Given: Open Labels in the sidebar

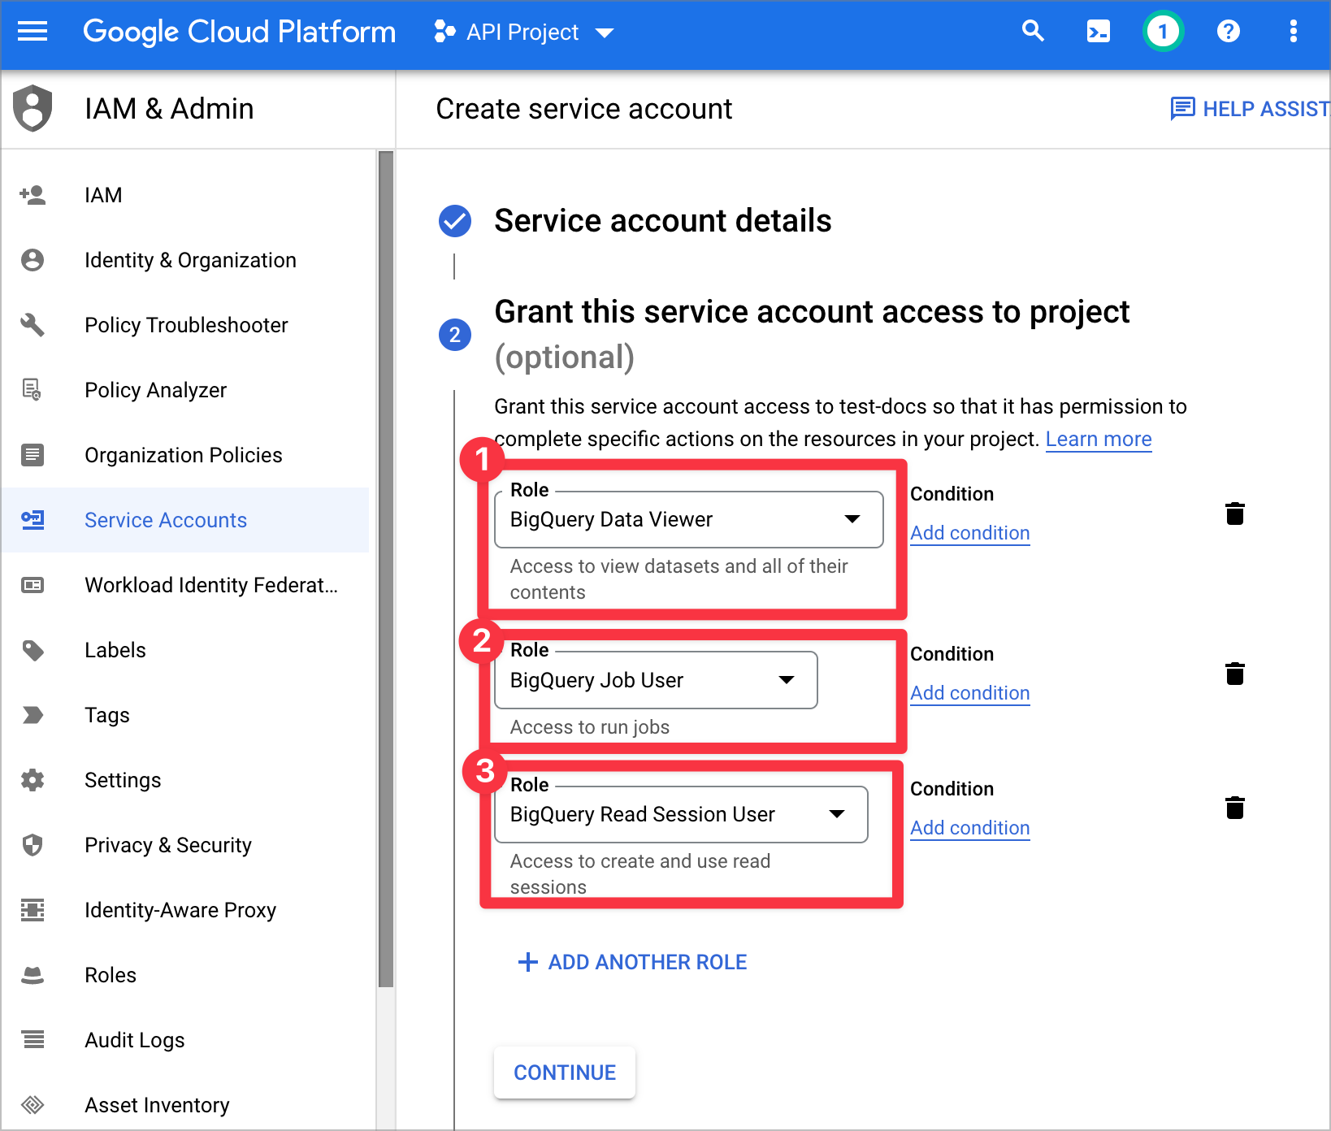Looking at the screenshot, I should 185,650.
